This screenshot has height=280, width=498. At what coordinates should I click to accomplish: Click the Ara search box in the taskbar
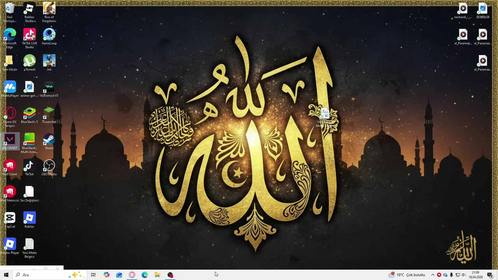point(49,275)
